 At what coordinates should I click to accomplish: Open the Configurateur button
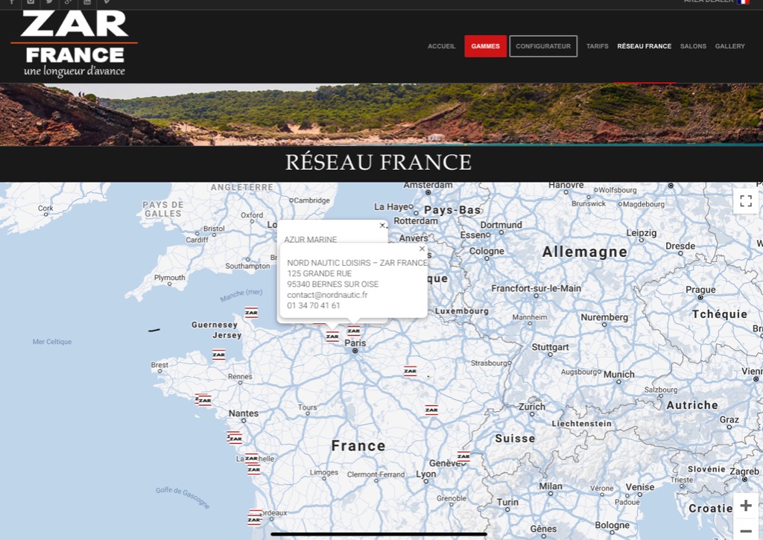(543, 46)
